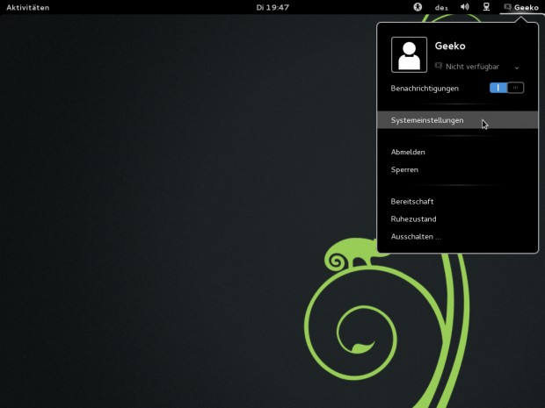Click the Benachrichtigungen label
Image resolution: width=545 pixels, height=408 pixels.
[425, 89]
